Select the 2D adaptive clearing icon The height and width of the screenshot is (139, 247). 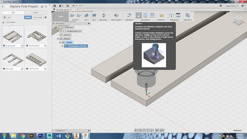(x=86, y=15)
